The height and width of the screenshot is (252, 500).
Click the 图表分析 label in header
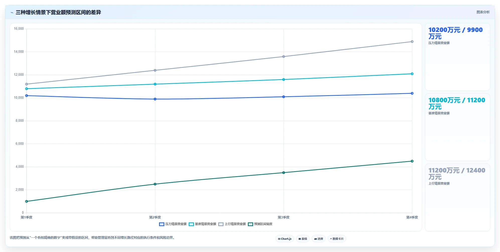coord(483,12)
